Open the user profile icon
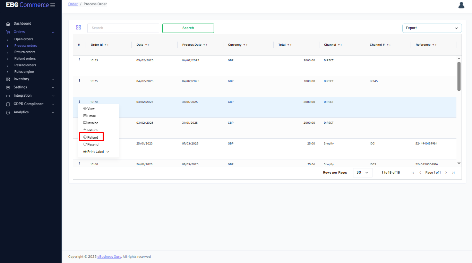The width and height of the screenshot is (472, 263). (x=461, y=5)
